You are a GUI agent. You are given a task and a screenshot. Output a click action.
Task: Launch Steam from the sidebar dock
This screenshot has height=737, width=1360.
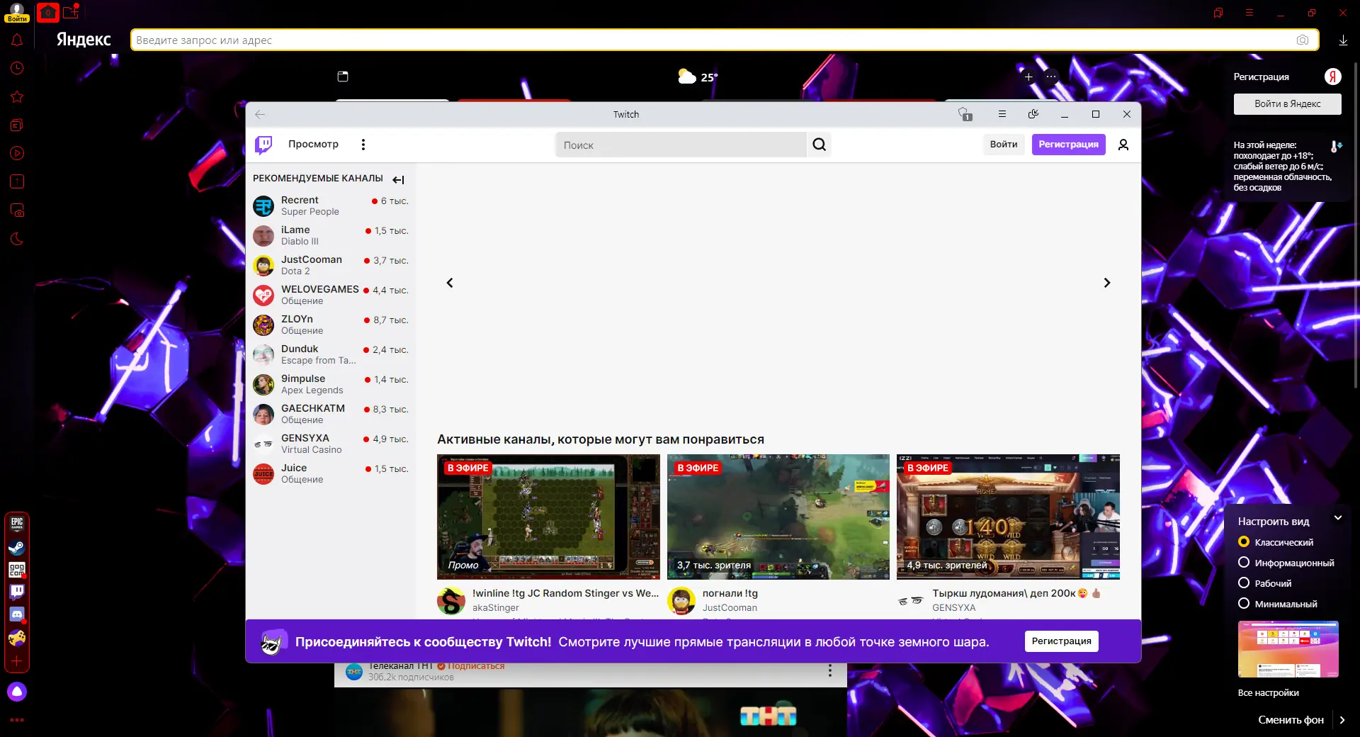coord(17,547)
